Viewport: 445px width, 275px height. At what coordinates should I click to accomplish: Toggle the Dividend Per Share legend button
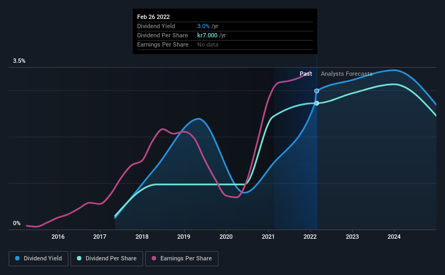[107, 259]
